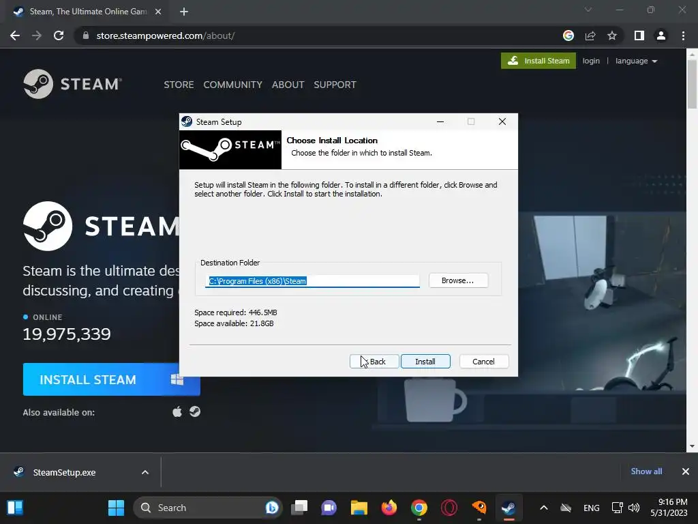This screenshot has height=524, width=698.
Task: Open clock and date 9:16 PM
Action: coord(669,508)
